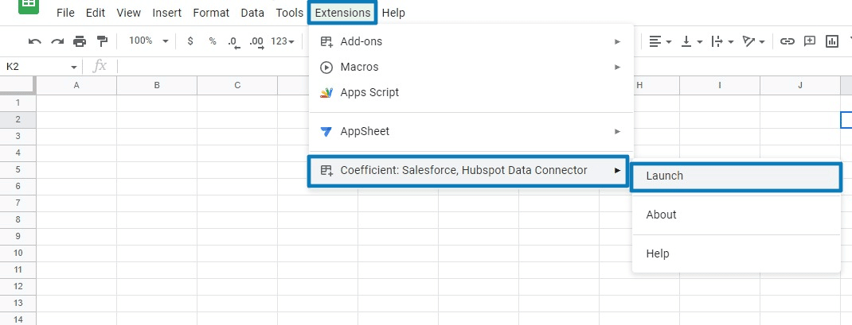Open text wrapping dropdown

723,41
